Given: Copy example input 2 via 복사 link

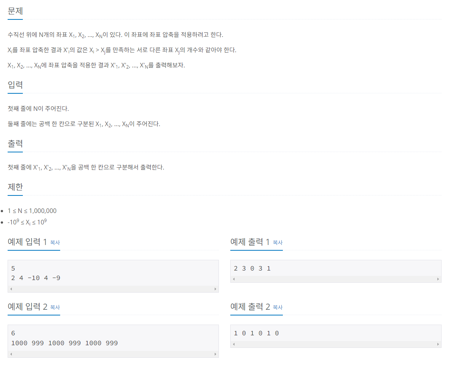Looking at the screenshot, I should 55,307.
